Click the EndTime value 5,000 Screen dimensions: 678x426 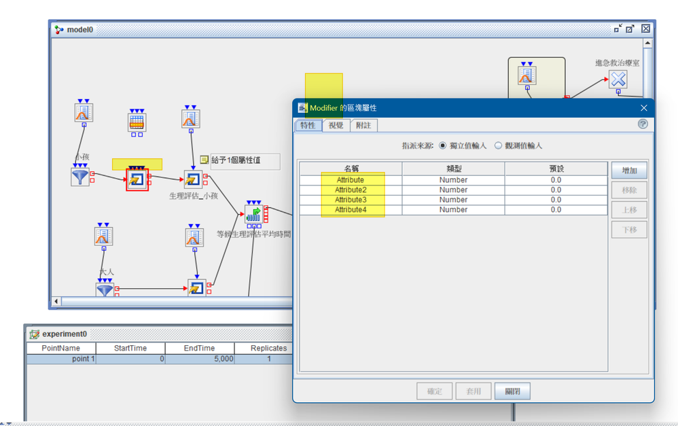pyautogui.click(x=199, y=359)
